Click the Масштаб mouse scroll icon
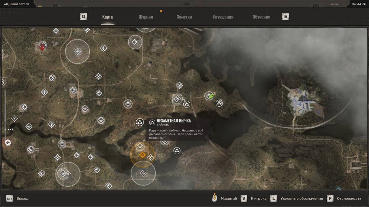Screen dimensions: 369x207 (x=214, y=198)
